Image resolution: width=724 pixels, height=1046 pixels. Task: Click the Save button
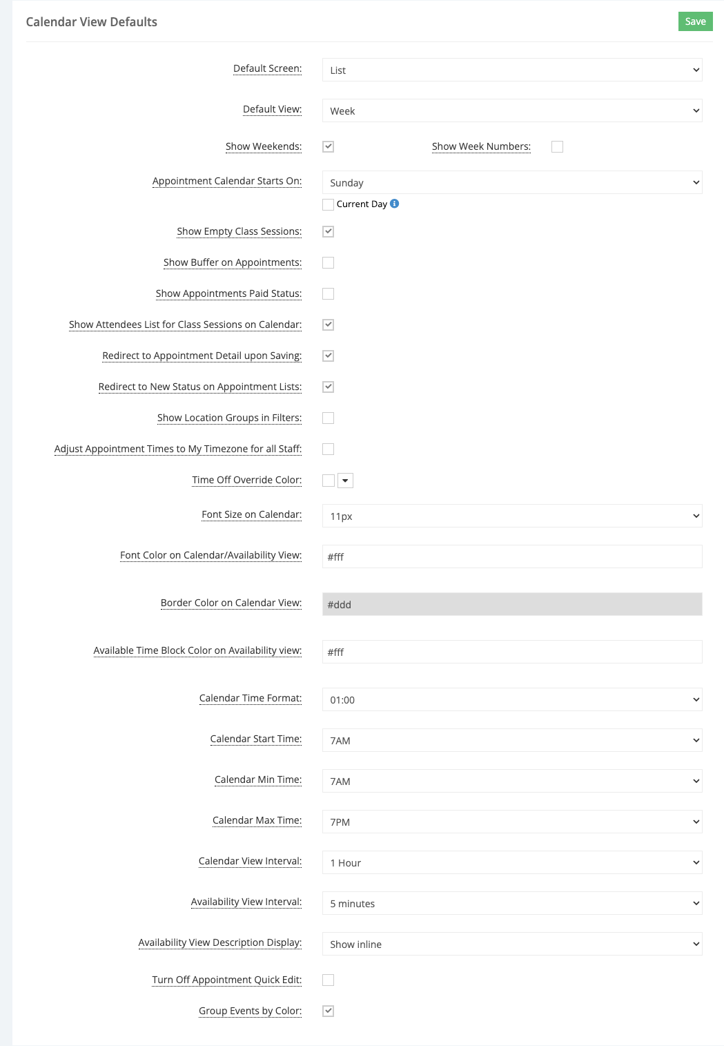pyautogui.click(x=695, y=21)
